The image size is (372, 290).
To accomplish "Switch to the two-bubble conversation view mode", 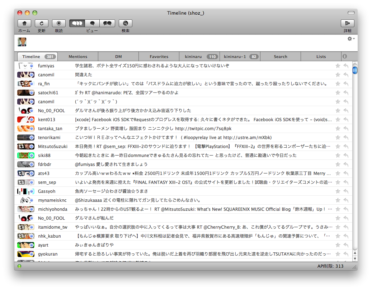I will [107, 23].
